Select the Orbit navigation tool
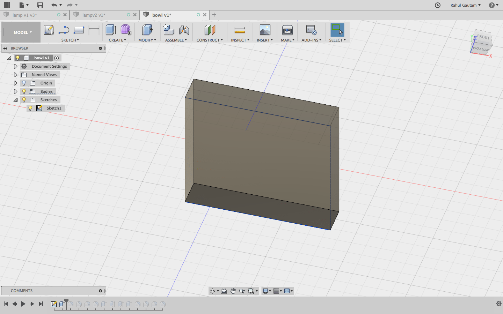 click(x=212, y=291)
